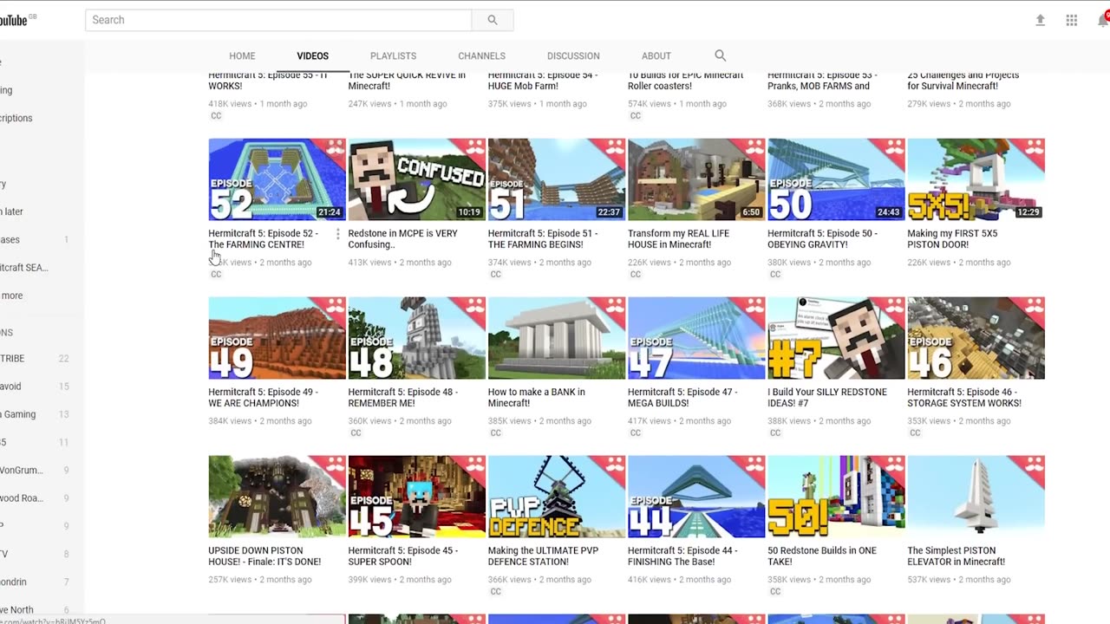Image resolution: width=1110 pixels, height=624 pixels.
Task: Open the BANK in Minecraft thumbnail
Action: pos(556,338)
